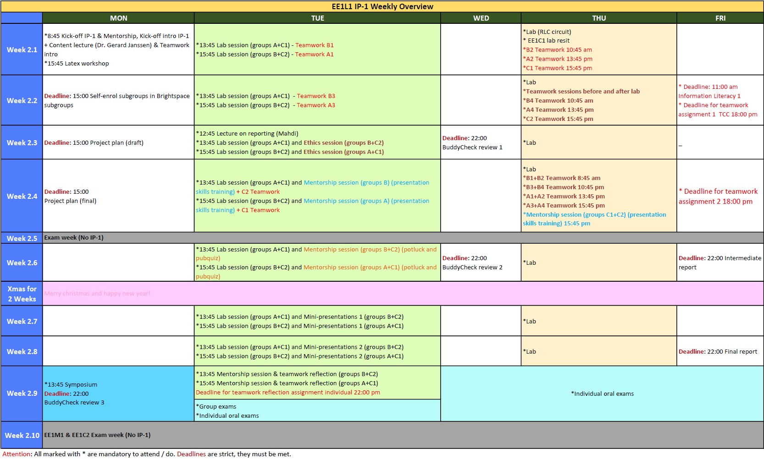Image resolution: width=764 pixels, height=459 pixels.
Task: Click the Week 2.1 row label
Action: (x=22, y=49)
